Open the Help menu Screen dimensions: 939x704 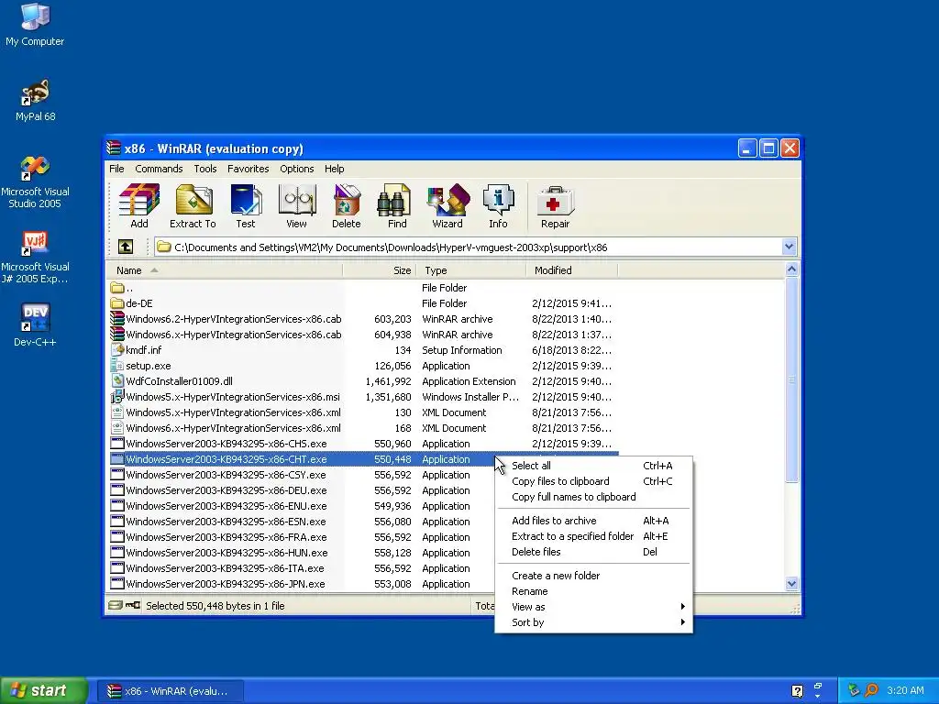coord(334,169)
